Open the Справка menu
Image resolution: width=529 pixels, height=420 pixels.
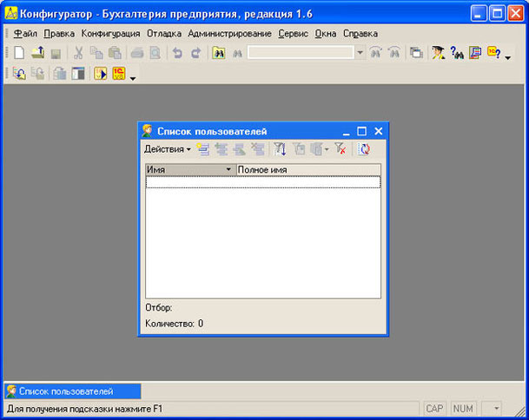[x=360, y=34]
